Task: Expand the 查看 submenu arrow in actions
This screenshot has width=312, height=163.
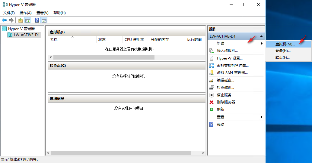Action: tap(262, 117)
